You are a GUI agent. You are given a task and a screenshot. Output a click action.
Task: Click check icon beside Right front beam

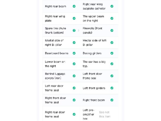(112, 100)
